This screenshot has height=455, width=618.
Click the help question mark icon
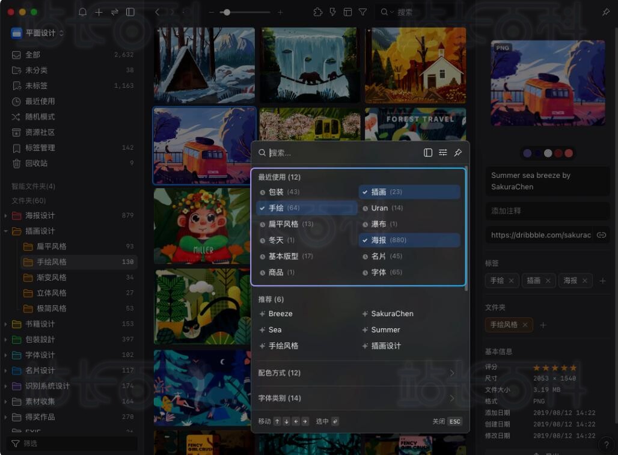click(606, 445)
